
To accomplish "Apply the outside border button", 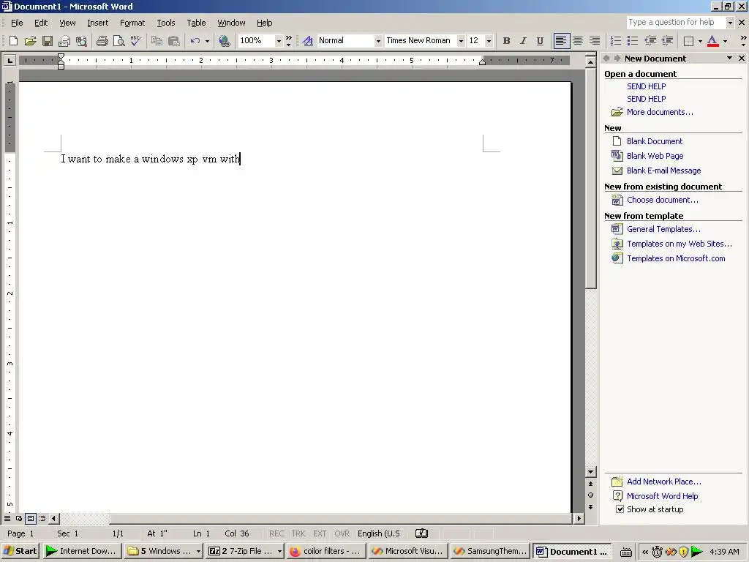I will (x=688, y=41).
